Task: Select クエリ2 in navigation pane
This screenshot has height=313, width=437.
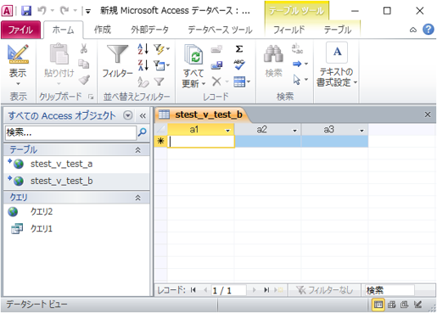Action: 76,212
